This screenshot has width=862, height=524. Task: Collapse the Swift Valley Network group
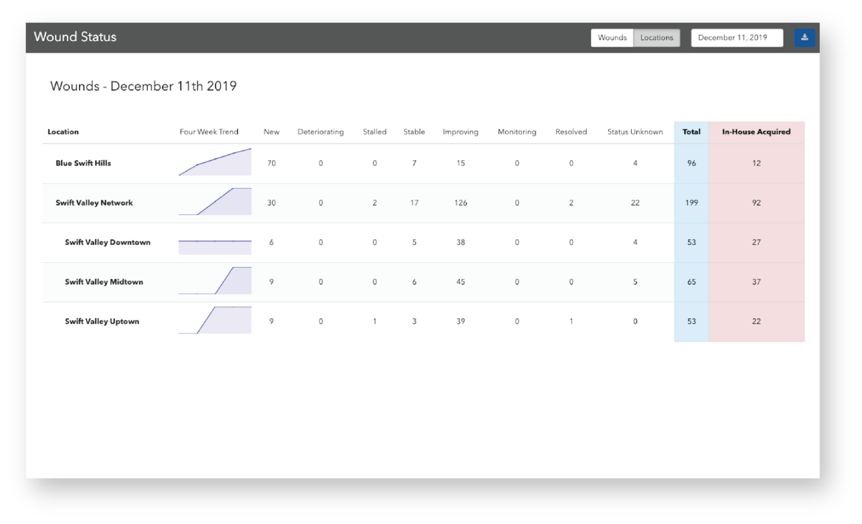[x=94, y=203]
